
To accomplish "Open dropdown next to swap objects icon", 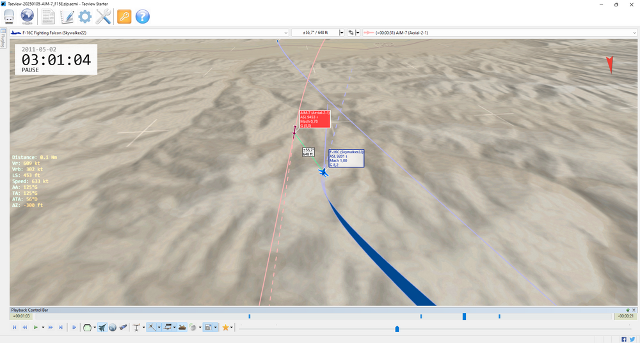I will pyautogui.click(x=358, y=33).
